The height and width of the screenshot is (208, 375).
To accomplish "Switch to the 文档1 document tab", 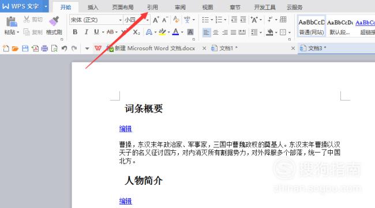I will coord(228,49).
